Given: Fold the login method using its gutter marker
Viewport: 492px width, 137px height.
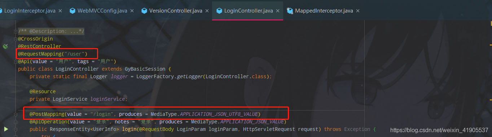Looking at the screenshot, I should click(x=16, y=129).
